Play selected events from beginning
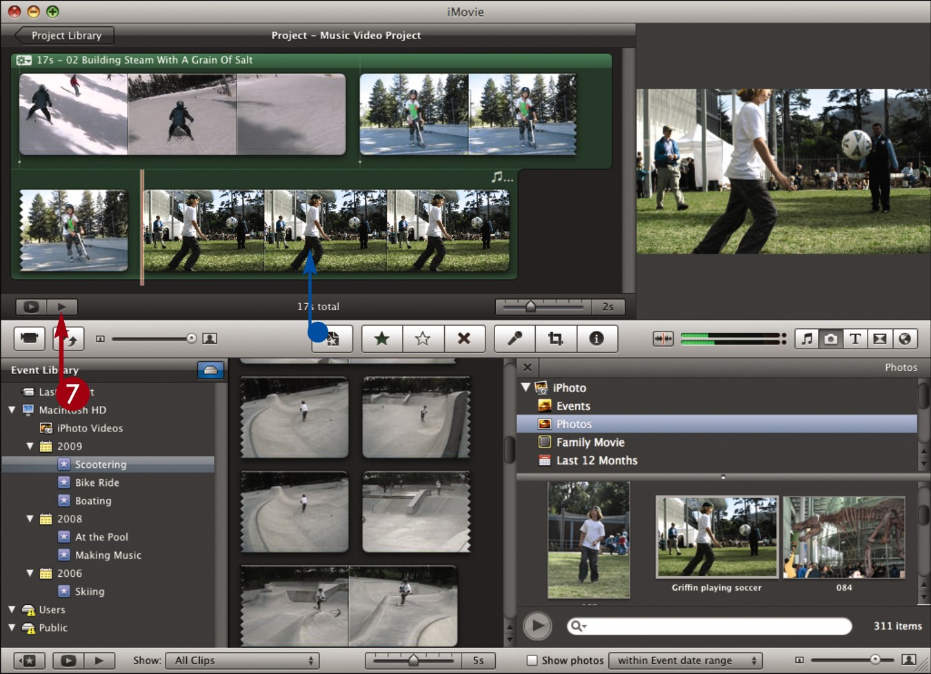This screenshot has height=674, width=931. [x=99, y=660]
